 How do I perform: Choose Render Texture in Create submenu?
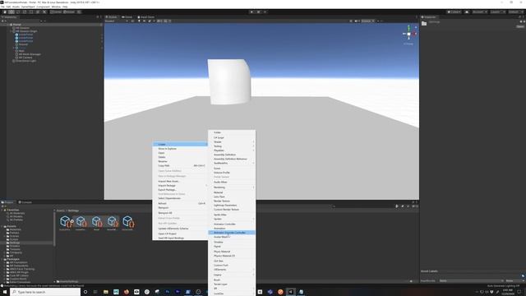232,201
